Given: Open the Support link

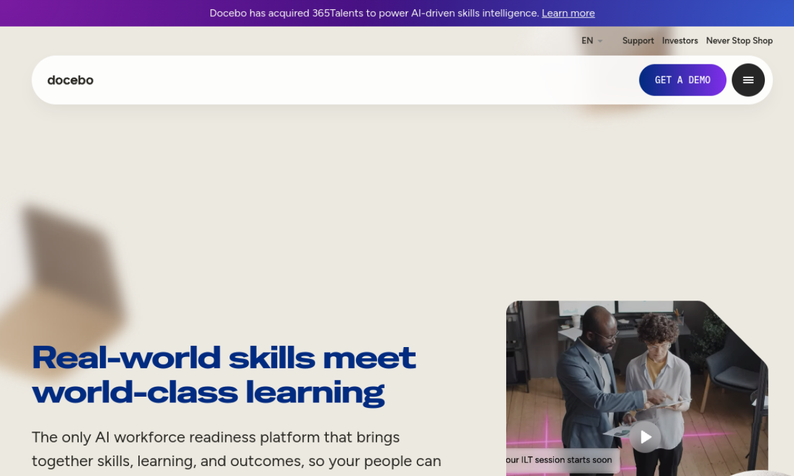Looking at the screenshot, I should click(638, 41).
